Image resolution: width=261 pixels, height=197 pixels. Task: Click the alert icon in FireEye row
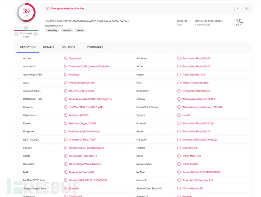click(x=66, y=147)
